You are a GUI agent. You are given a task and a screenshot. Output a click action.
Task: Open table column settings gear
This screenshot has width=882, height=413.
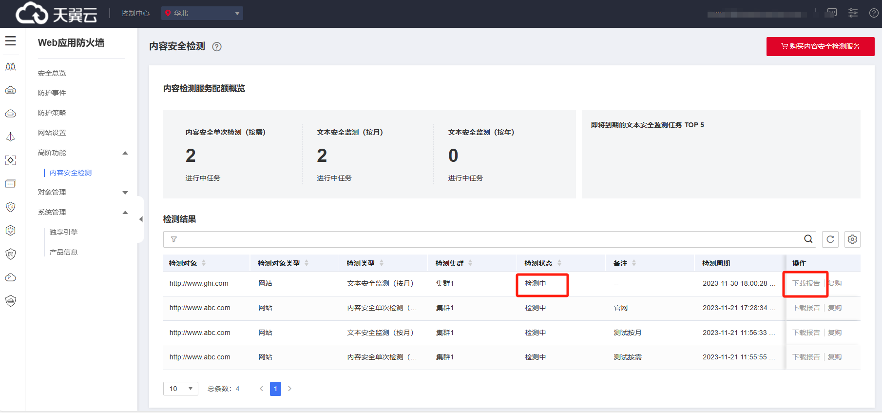(x=852, y=239)
